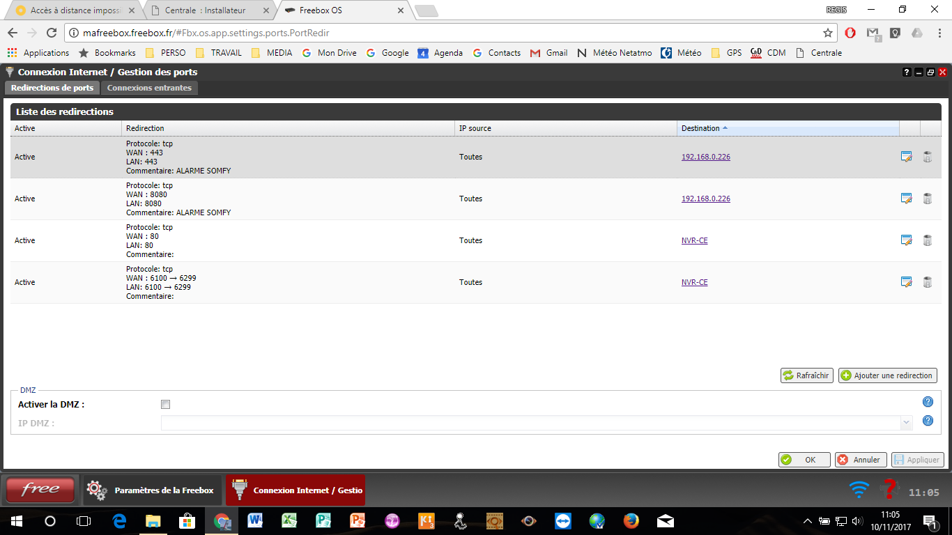Enable the Activer la DMZ checkbox
This screenshot has height=535, width=952.
pos(165,405)
